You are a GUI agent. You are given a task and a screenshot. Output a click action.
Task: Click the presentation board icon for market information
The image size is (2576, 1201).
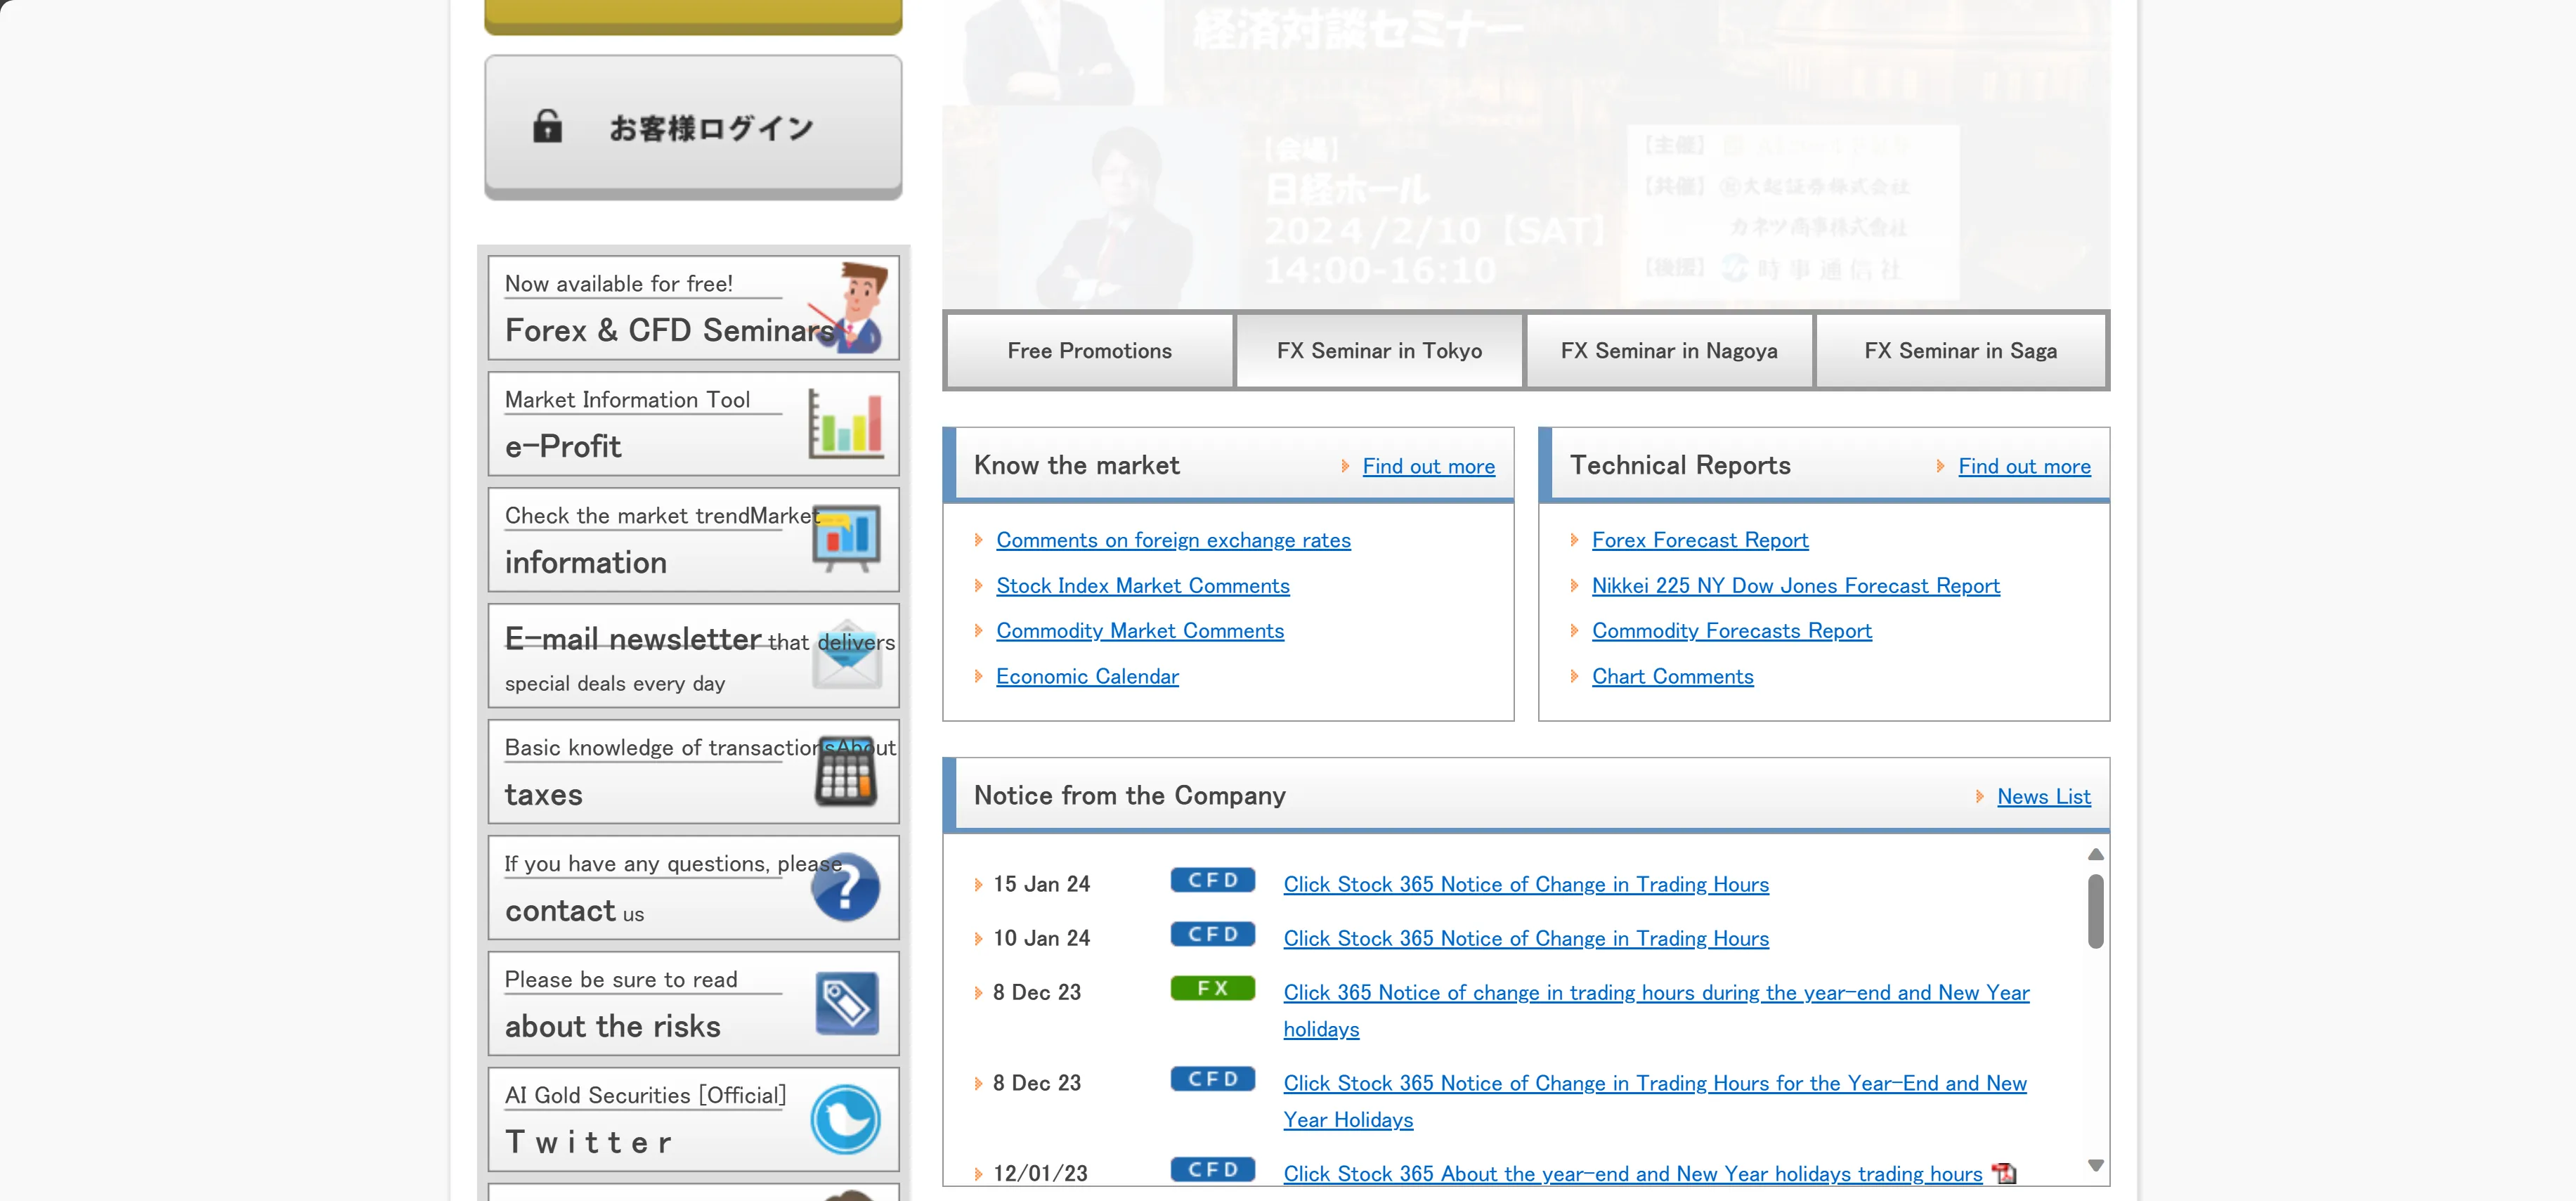point(846,538)
